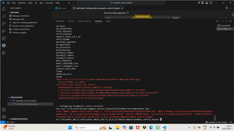Go back with the navigation arrow
The width and height of the screenshot is (234, 131).
click(x=69, y=3)
